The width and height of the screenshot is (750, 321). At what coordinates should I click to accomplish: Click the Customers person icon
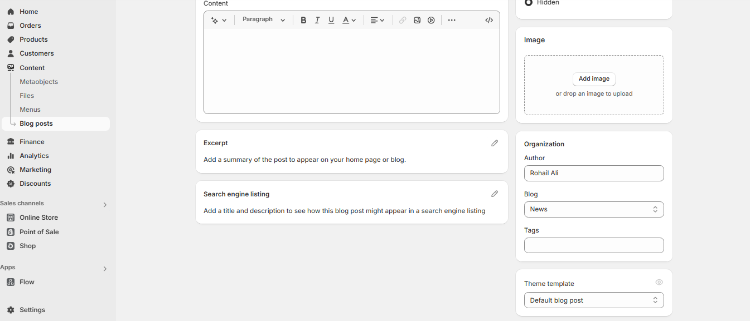coord(11,53)
